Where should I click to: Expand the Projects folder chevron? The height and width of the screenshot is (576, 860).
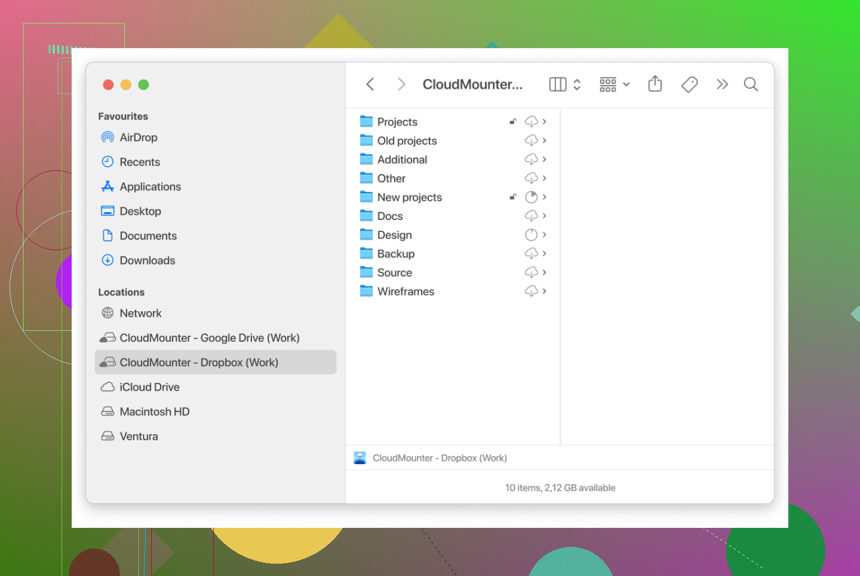(x=544, y=121)
